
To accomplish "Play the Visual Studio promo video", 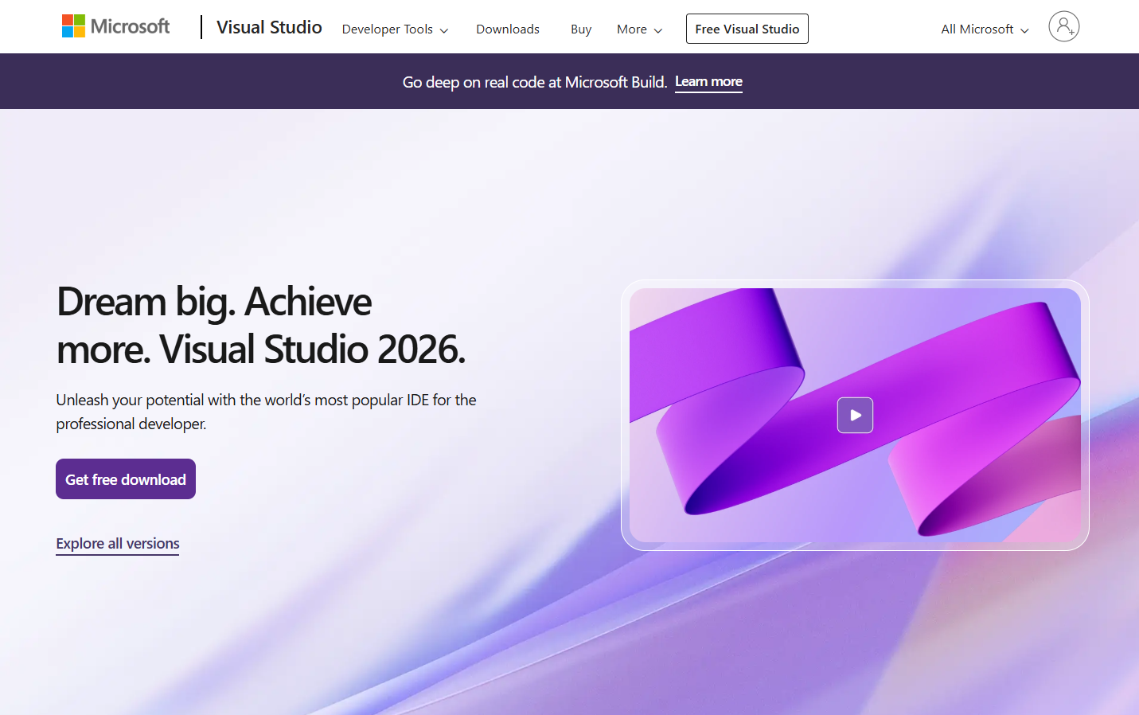I will click(x=855, y=415).
